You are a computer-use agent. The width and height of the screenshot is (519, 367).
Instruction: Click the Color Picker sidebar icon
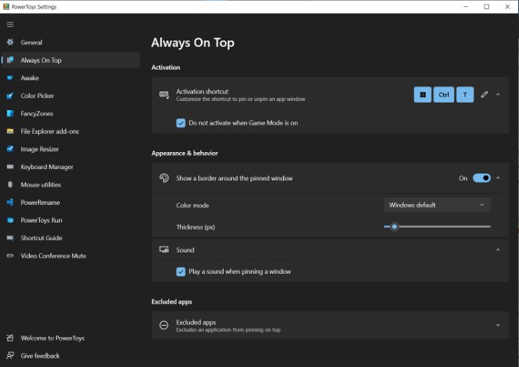click(x=10, y=96)
